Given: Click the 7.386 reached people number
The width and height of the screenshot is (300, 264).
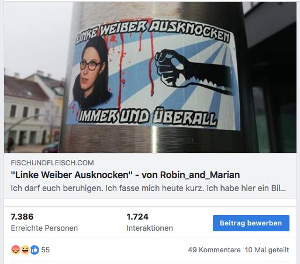Looking at the screenshot, I should 22,217.
